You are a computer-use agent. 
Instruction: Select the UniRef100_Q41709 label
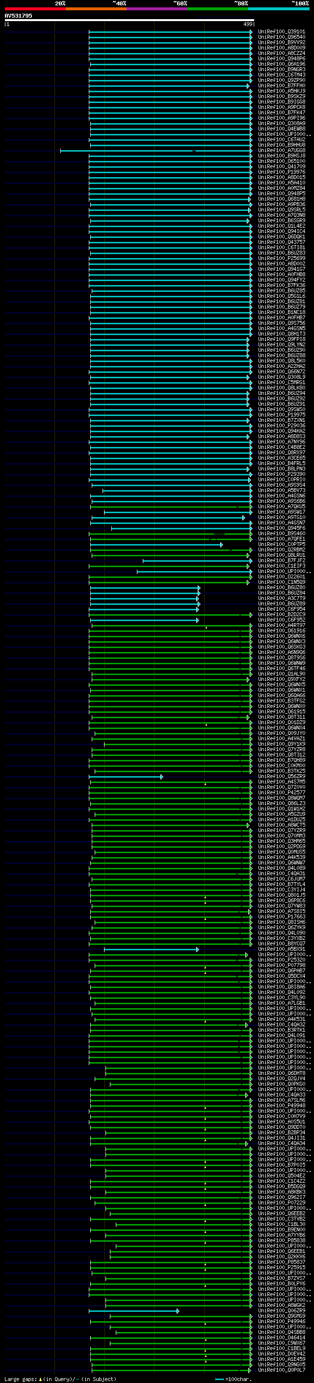pyautogui.click(x=281, y=166)
